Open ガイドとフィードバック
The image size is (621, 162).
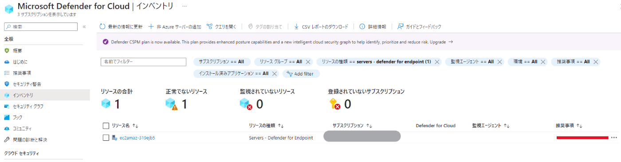(x=419, y=26)
